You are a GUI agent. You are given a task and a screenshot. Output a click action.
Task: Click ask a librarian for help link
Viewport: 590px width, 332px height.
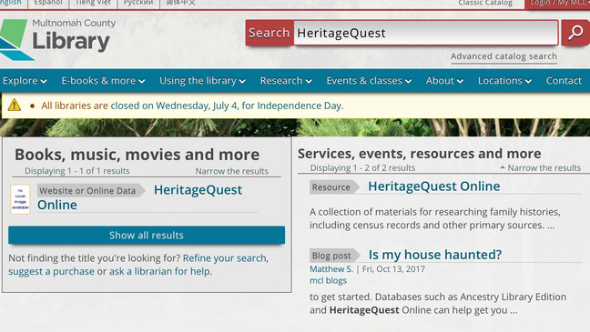(x=159, y=271)
